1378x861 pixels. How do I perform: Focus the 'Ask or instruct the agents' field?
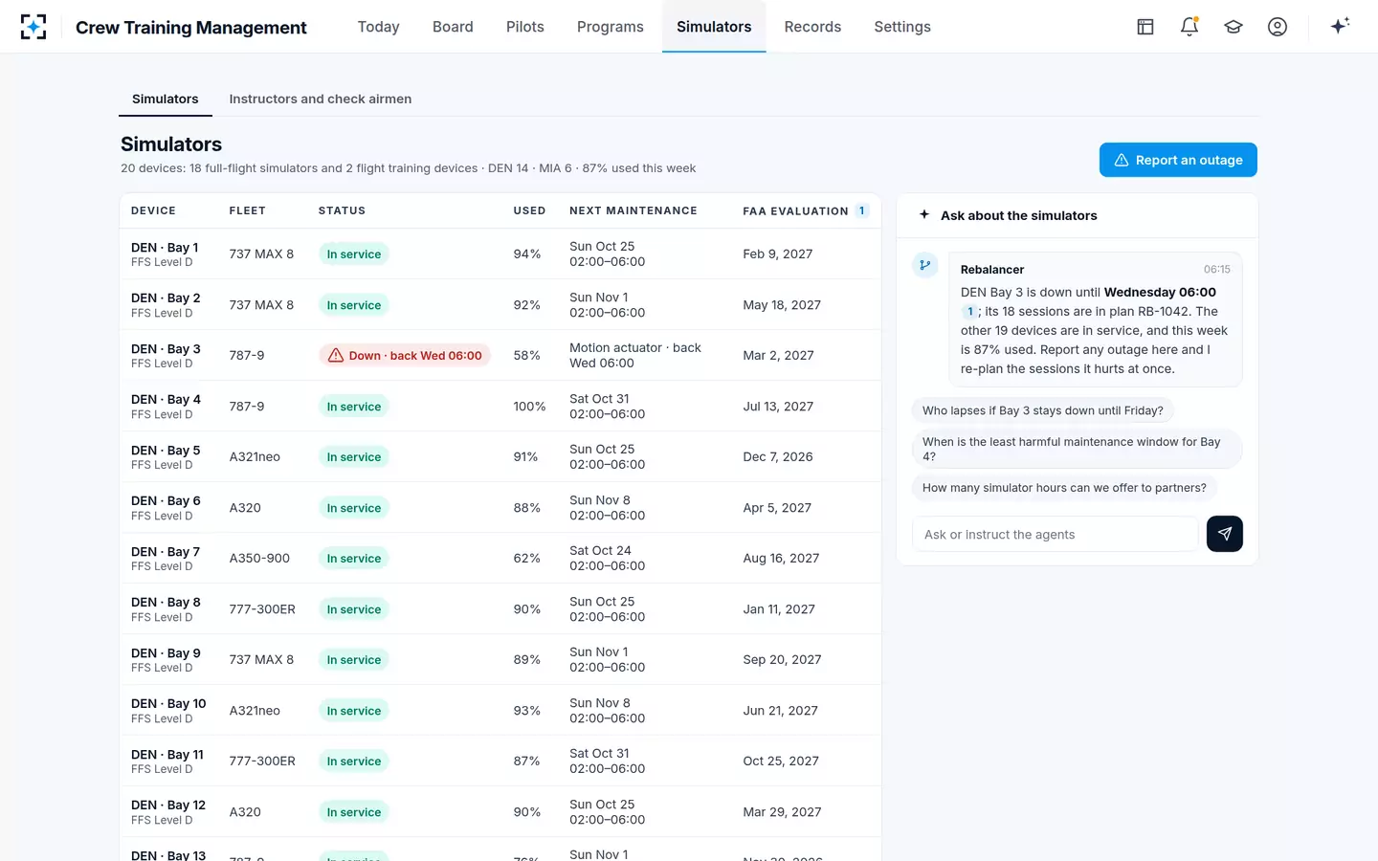(x=1056, y=534)
